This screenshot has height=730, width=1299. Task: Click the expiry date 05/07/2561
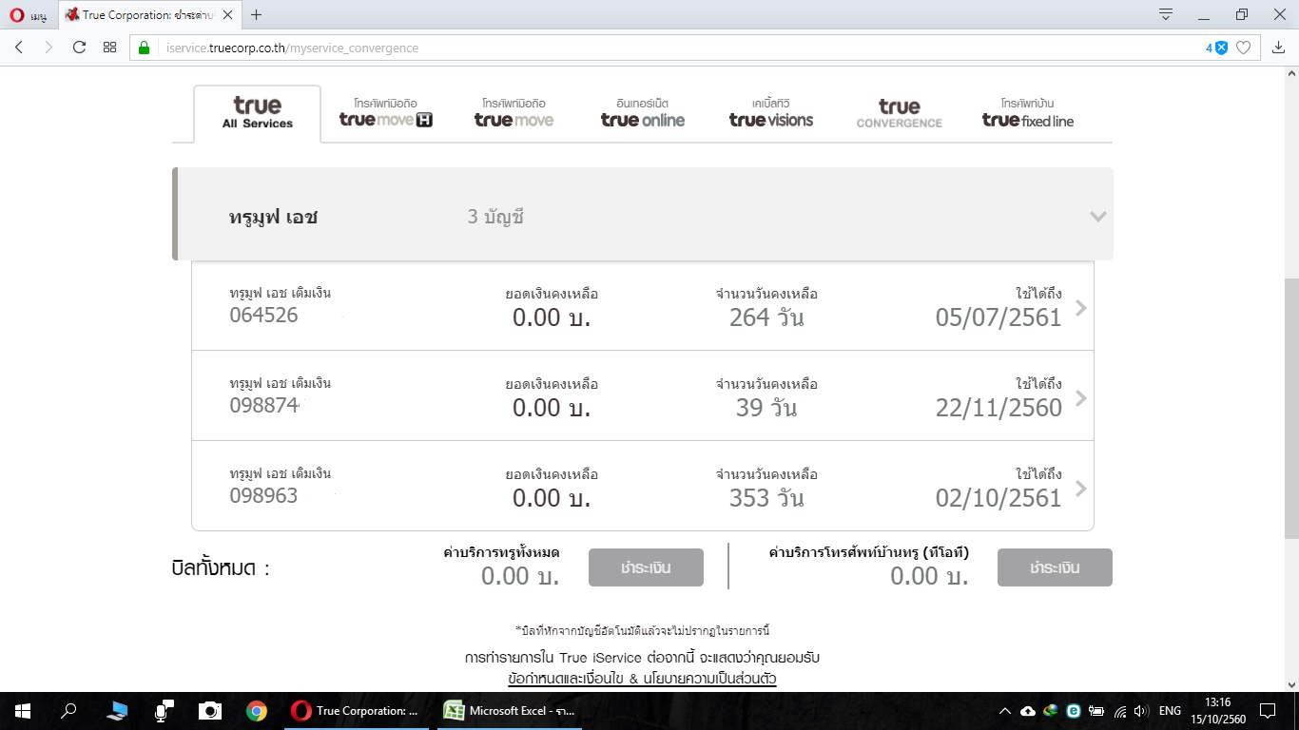click(x=998, y=317)
